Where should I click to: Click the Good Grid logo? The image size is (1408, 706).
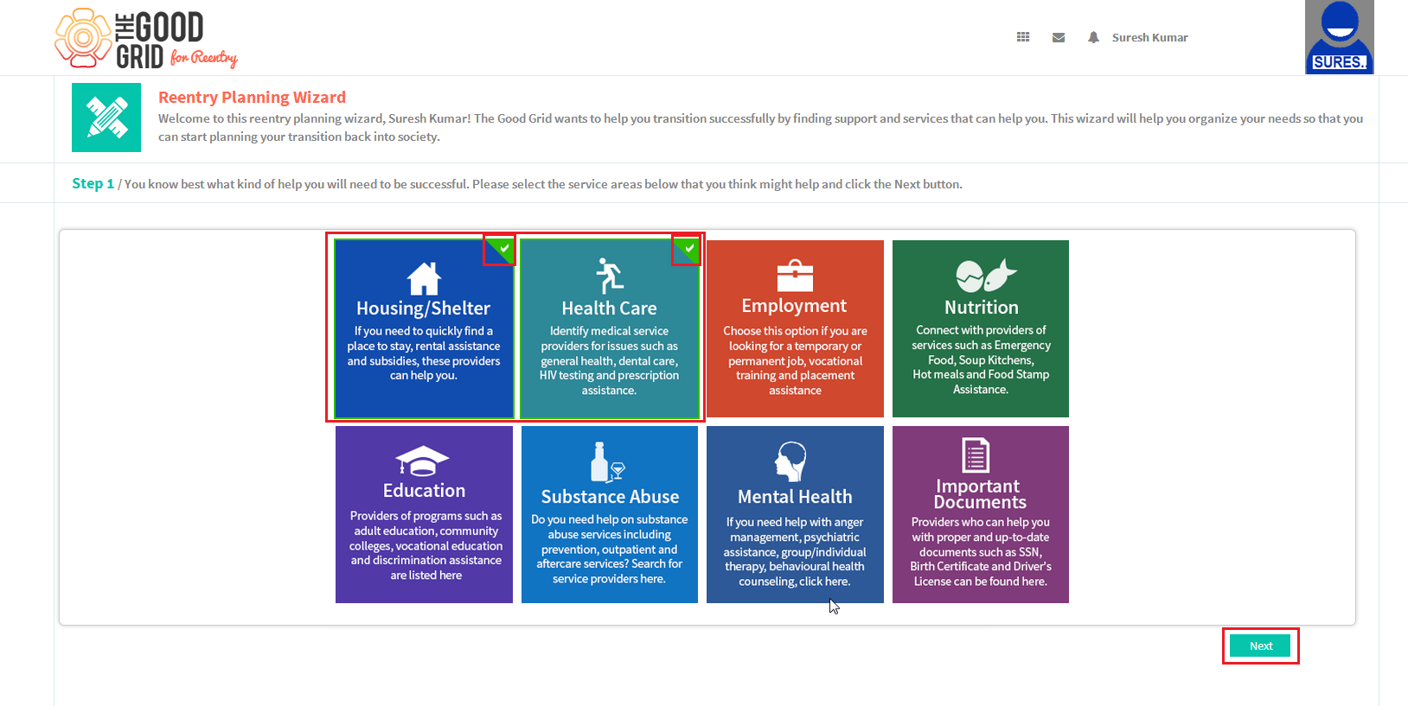146,39
